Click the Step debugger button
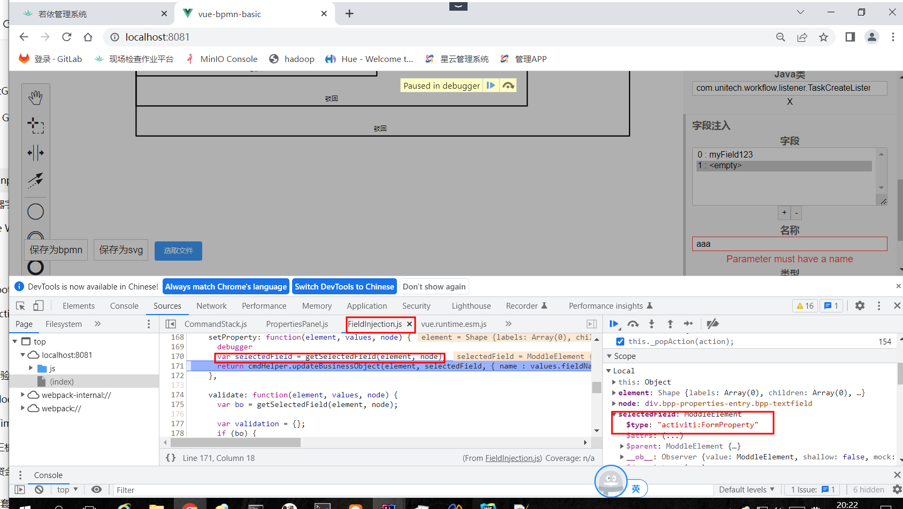This screenshot has height=509, width=903. pos(688,324)
